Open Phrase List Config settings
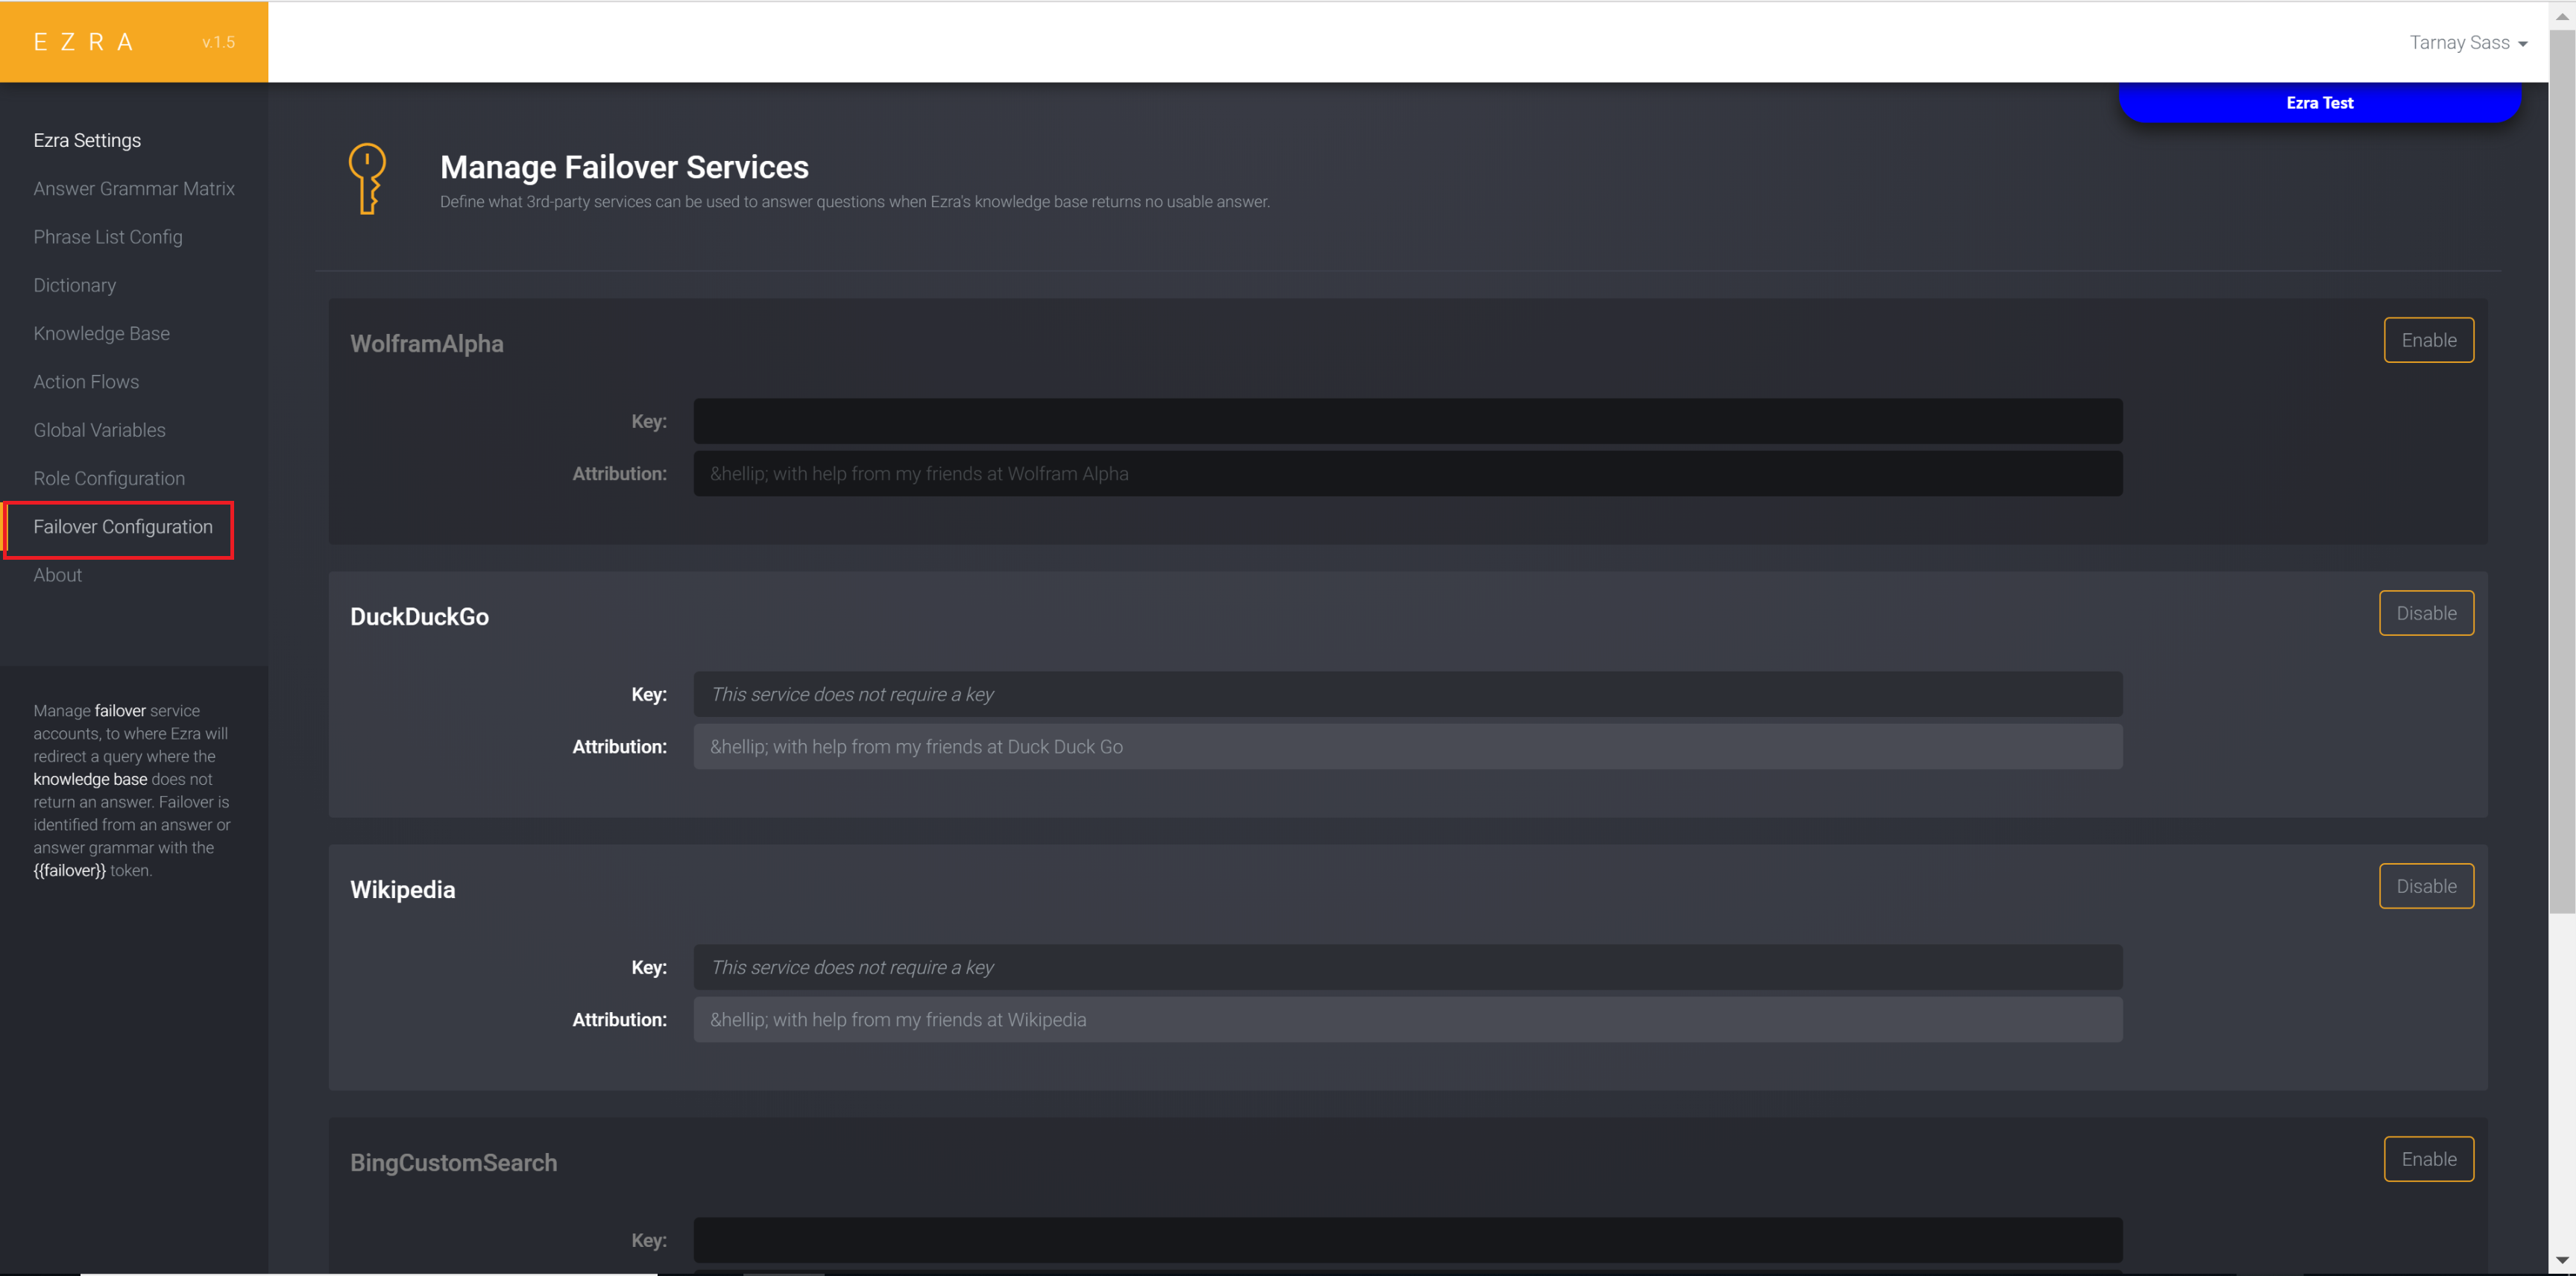The height and width of the screenshot is (1276, 2576). 108,236
